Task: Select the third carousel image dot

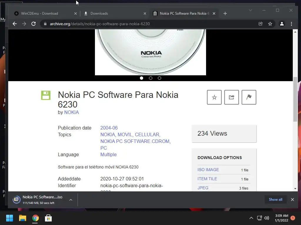Action: 159,78
